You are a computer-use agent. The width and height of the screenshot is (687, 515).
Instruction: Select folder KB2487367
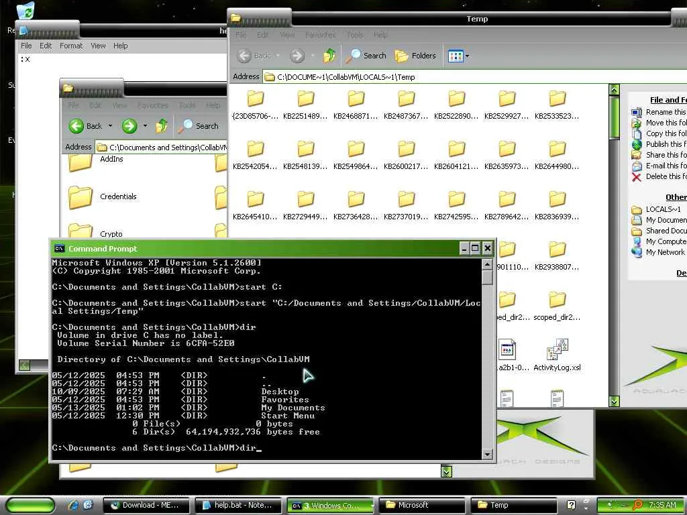(406, 105)
